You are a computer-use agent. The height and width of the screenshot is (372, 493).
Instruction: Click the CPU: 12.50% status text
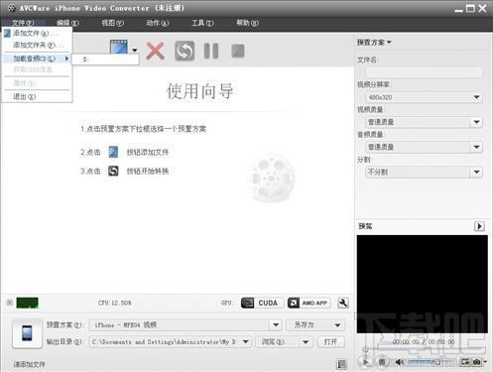coord(114,303)
